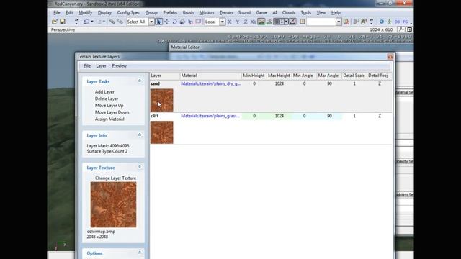Select the cliff layer thumbnail

[161, 132]
